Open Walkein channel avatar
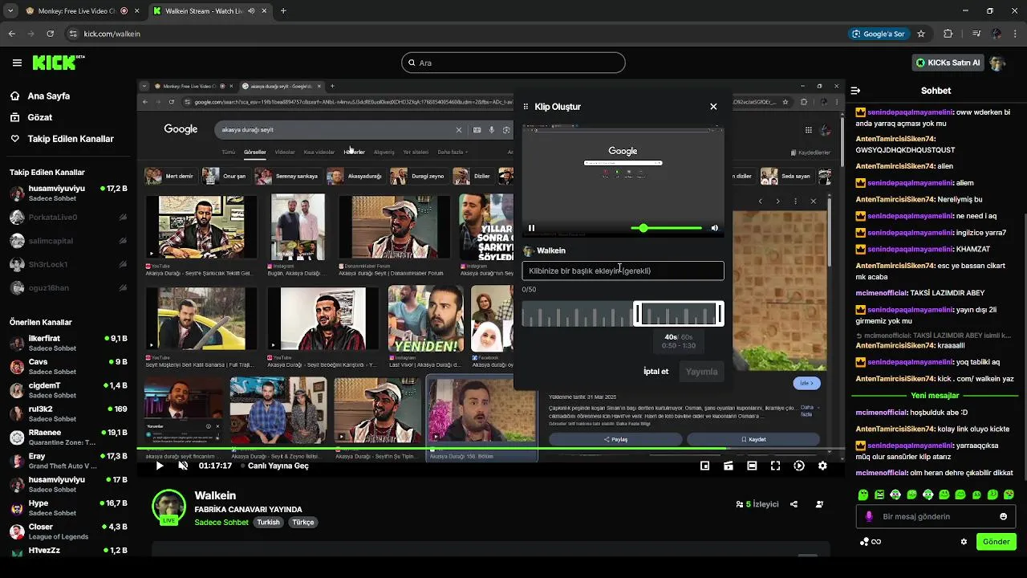1027x578 pixels. [168, 507]
